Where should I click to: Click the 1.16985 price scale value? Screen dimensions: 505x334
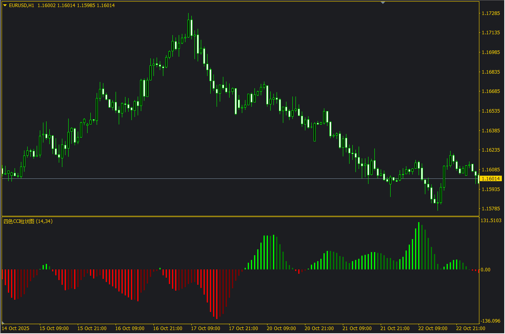coord(490,52)
